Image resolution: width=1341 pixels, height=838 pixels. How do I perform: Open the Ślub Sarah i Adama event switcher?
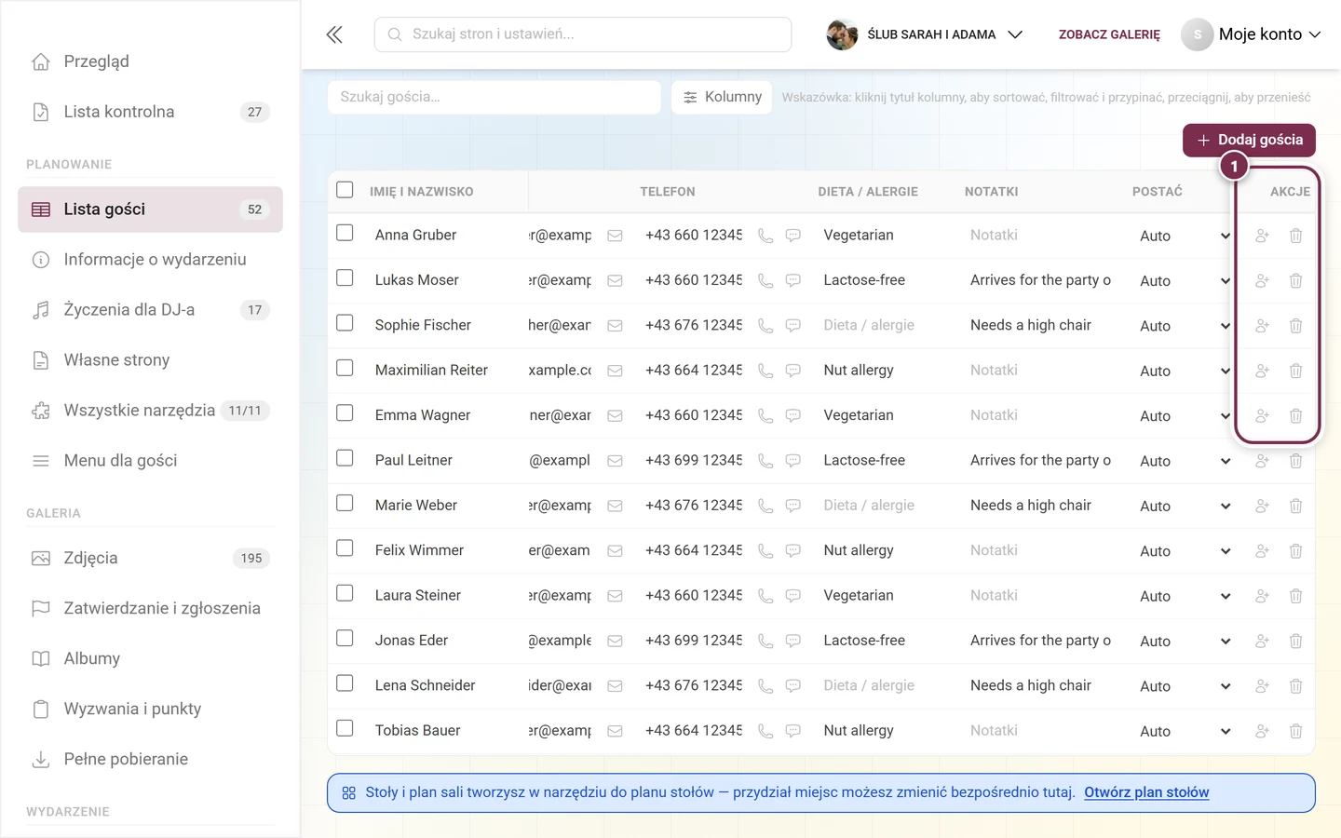coord(925,34)
